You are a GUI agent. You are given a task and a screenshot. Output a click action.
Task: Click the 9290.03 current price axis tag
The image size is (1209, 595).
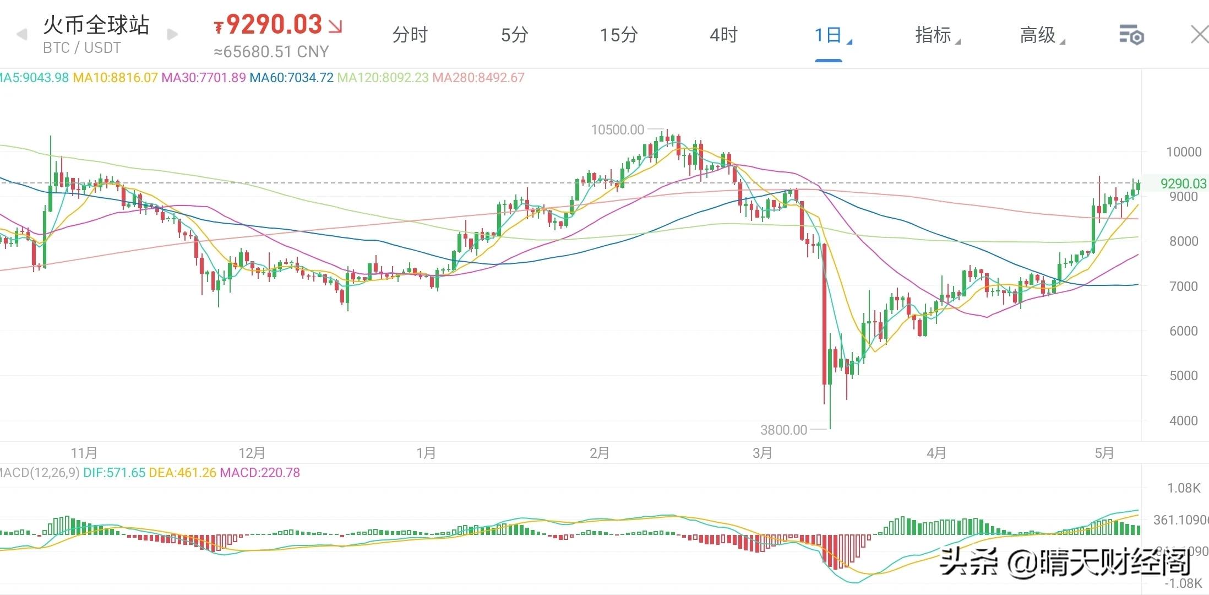click(x=1183, y=183)
